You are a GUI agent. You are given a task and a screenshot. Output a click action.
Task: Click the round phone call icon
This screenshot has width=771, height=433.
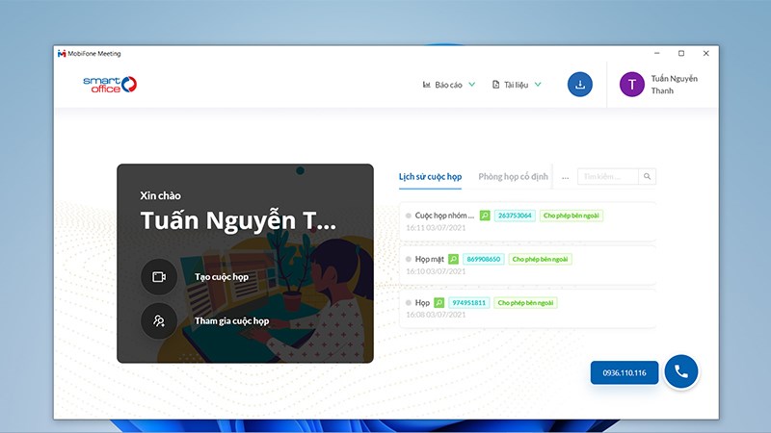(681, 371)
